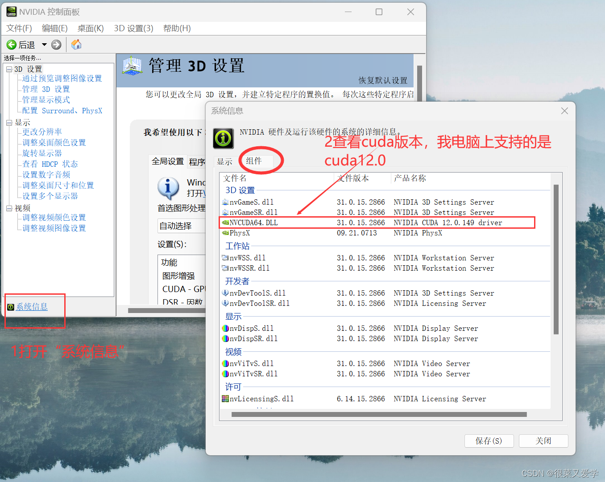Open the 桌面(K) menu
The width and height of the screenshot is (605, 482).
point(91,28)
